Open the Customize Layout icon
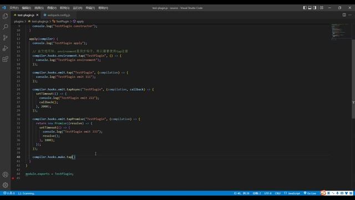Image resolution: width=355 pixels, height=200 pixels. [322, 8]
